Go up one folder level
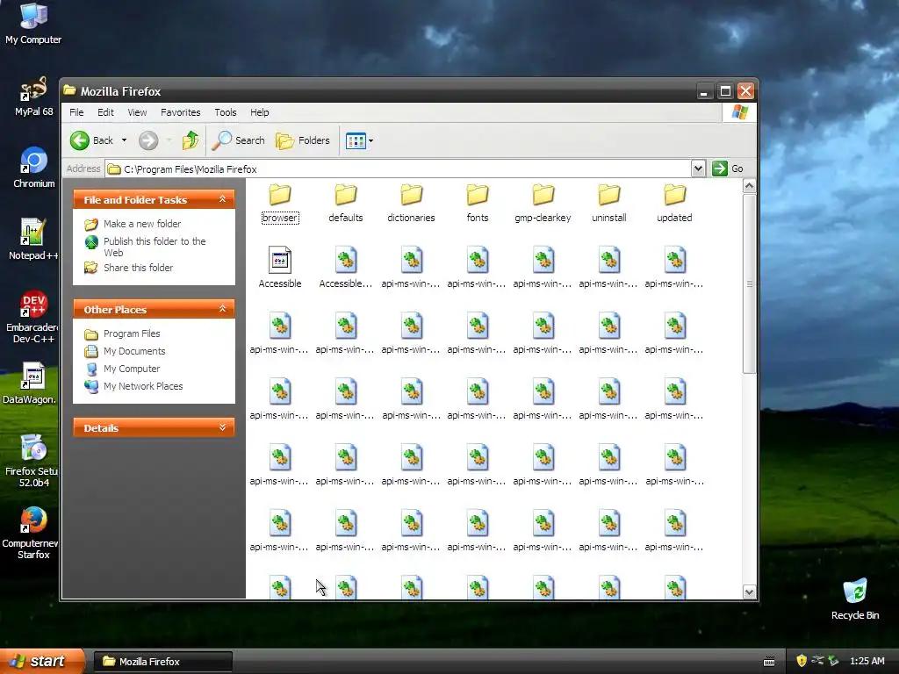The height and width of the screenshot is (674, 899). pos(191,140)
